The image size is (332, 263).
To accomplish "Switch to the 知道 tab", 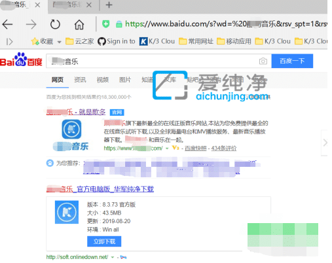I will (x=147, y=80).
